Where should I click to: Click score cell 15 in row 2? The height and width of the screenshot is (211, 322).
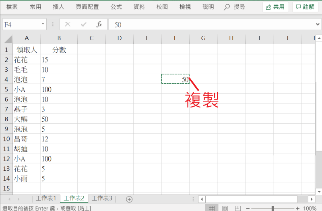pyautogui.click(x=59, y=60)
